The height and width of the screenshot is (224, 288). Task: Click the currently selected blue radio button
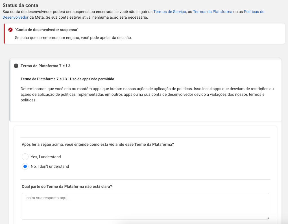[25, 166]
